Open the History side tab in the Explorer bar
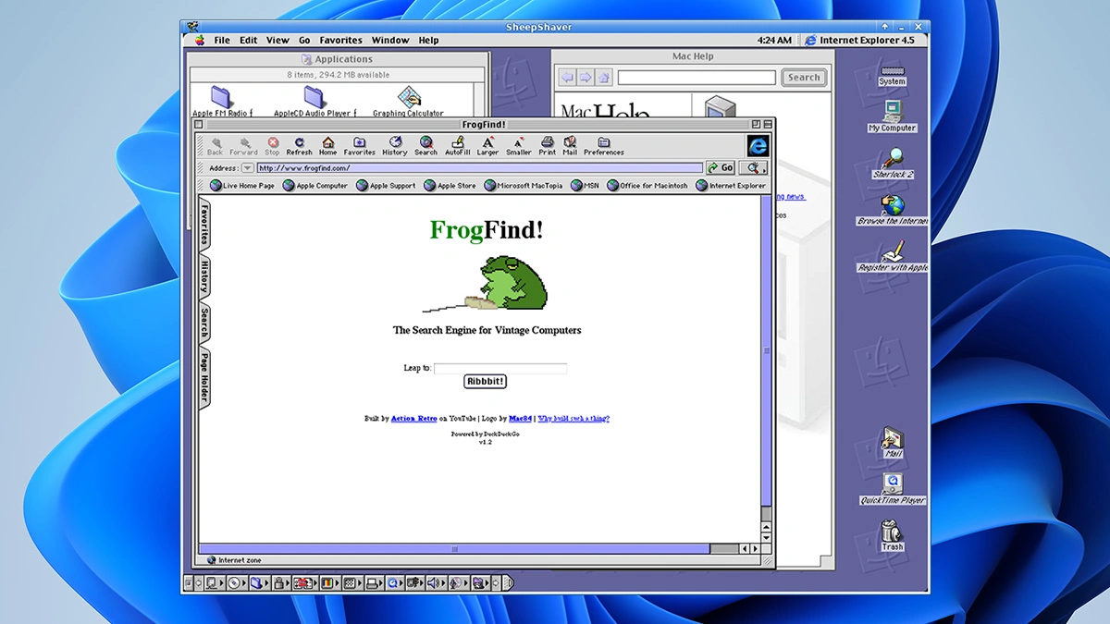1110x624 pixels. pyautogui.click(x=204, y=276)
